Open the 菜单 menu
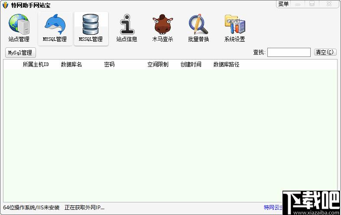 (x=283, y=4)
